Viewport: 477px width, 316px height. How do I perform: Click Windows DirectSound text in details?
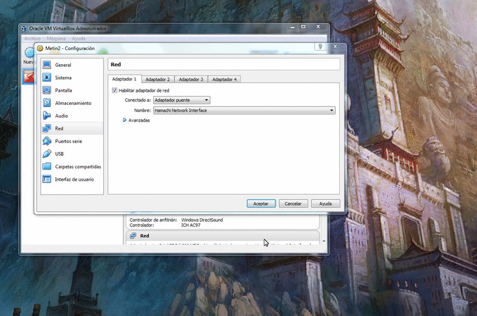point(202,220)
